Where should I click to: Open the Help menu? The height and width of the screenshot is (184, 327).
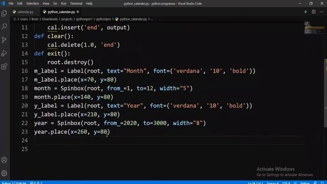(x=89, y=4)
